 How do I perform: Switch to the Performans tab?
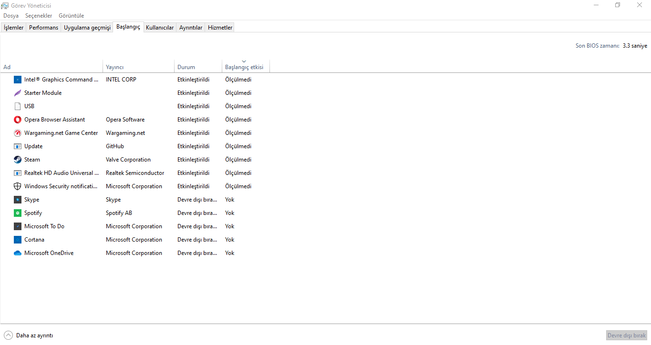[x=43, y=28]
